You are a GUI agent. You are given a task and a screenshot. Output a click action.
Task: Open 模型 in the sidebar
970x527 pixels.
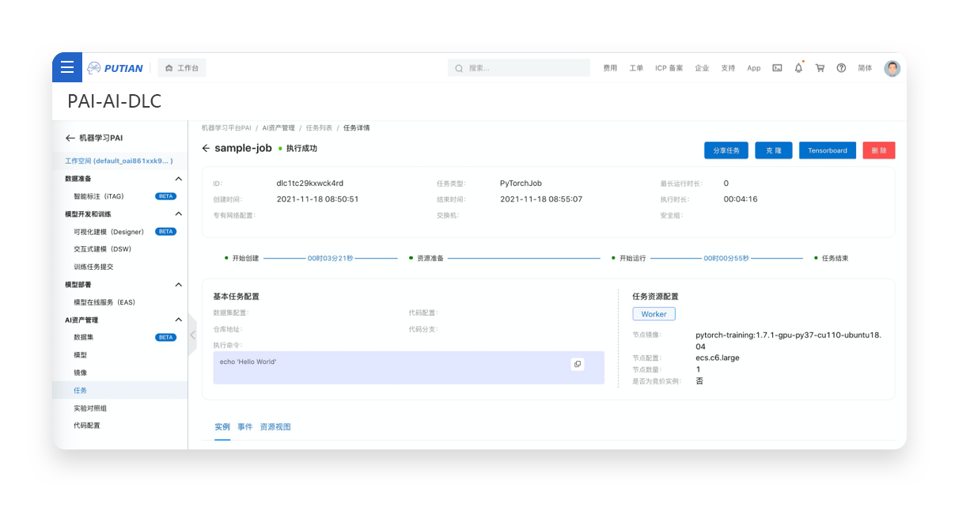click(x=80, y=355)
